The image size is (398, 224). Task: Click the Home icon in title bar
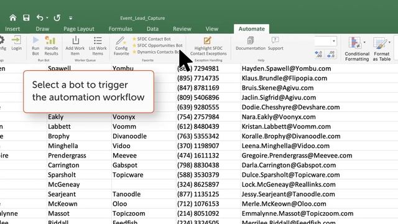pyautogui.click(x=12, y=18)
